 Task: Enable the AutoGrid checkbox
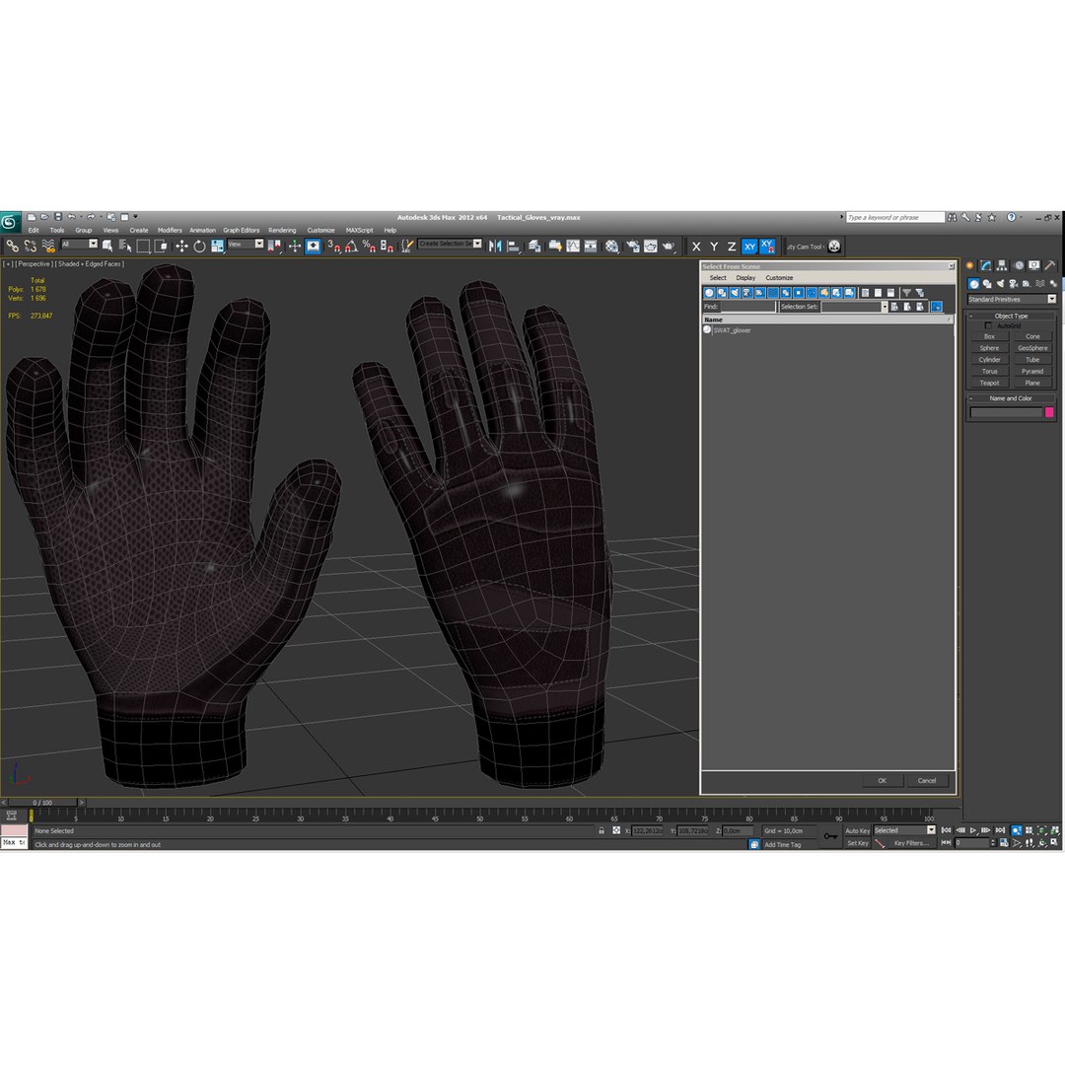(988, 326)
